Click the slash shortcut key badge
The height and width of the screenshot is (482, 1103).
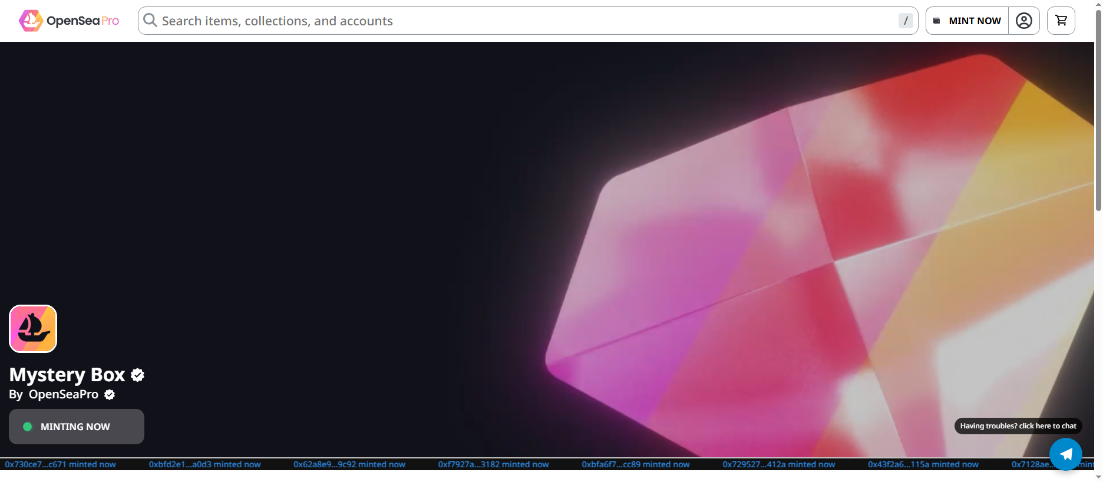pos(906,21)
